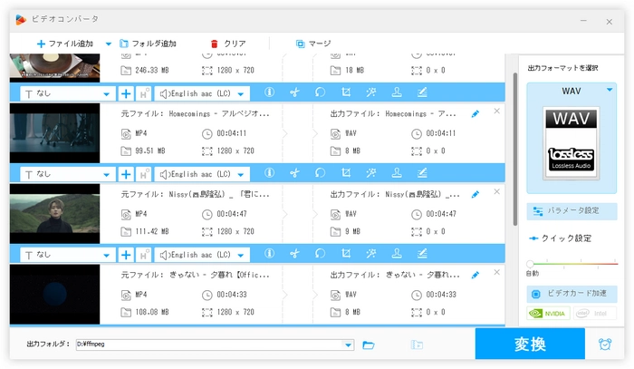Click the クイック設定 quality slider track
Viewport: 634px width, 369px height.
tap(572, 263)
